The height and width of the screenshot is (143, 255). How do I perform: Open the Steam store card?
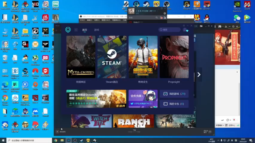[112, 57]
